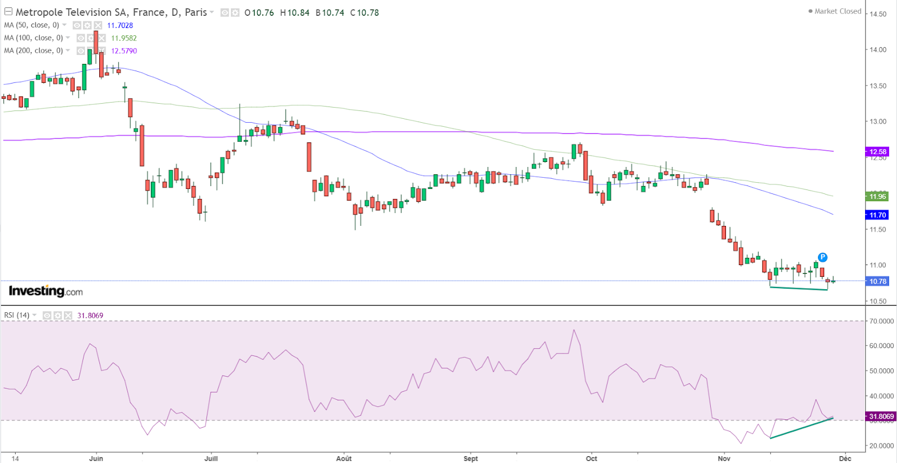Expand the MA (200, close, 0) dropdown arrow

68,50
